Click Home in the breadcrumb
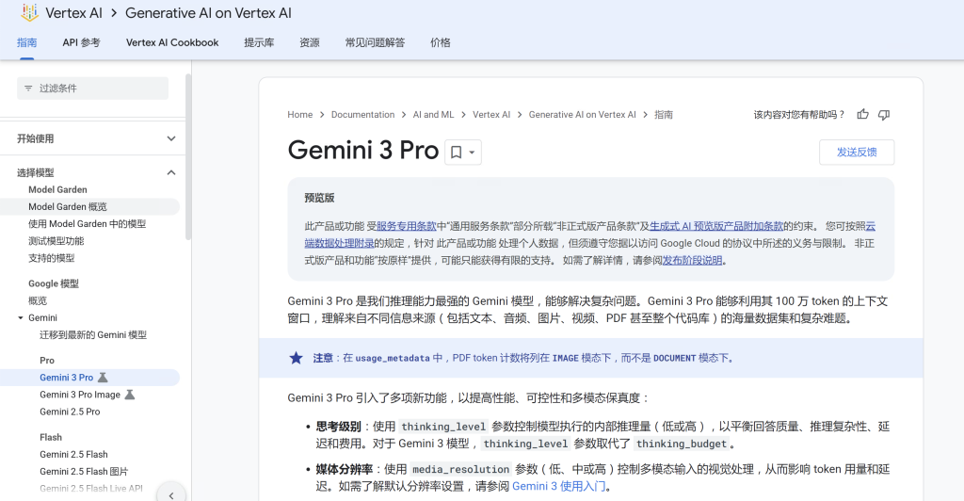This screenshot has height=501, width=964. (x=300, y=114)
